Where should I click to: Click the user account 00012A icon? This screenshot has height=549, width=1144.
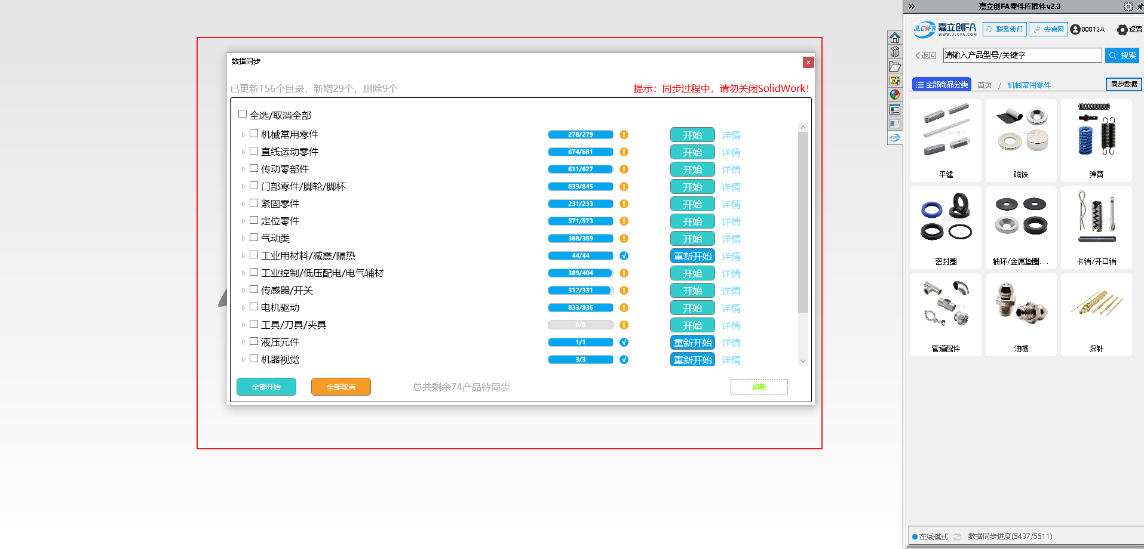click(1075, 29)
